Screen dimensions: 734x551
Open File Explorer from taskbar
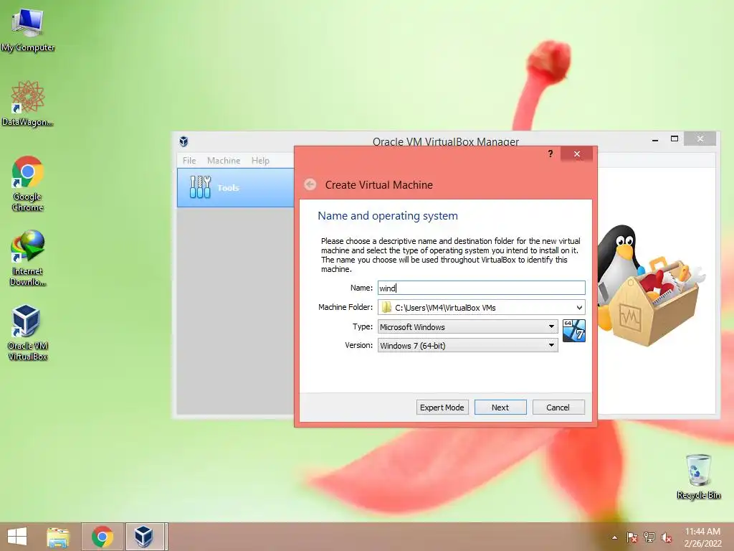coord(58,537)
